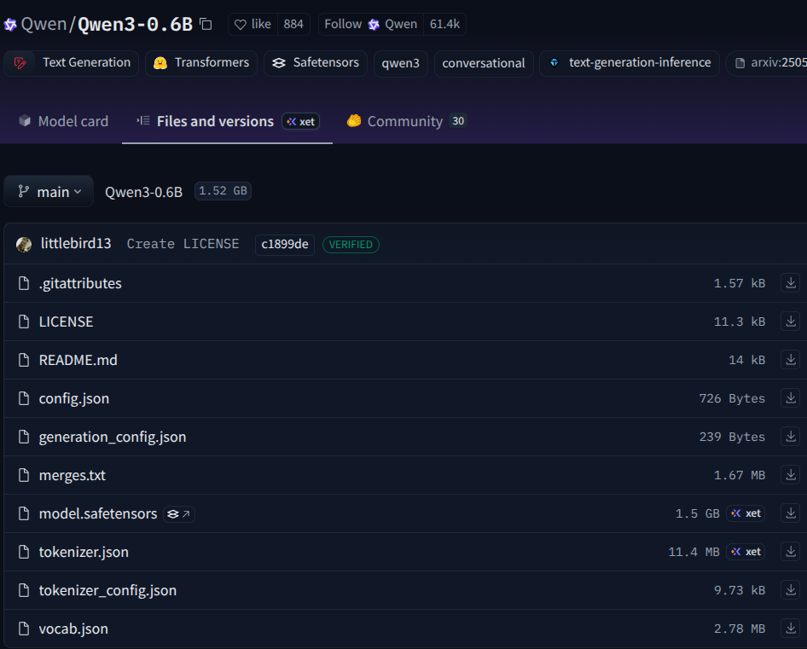Open the arxiv paper tag

[x=767, y=63]
